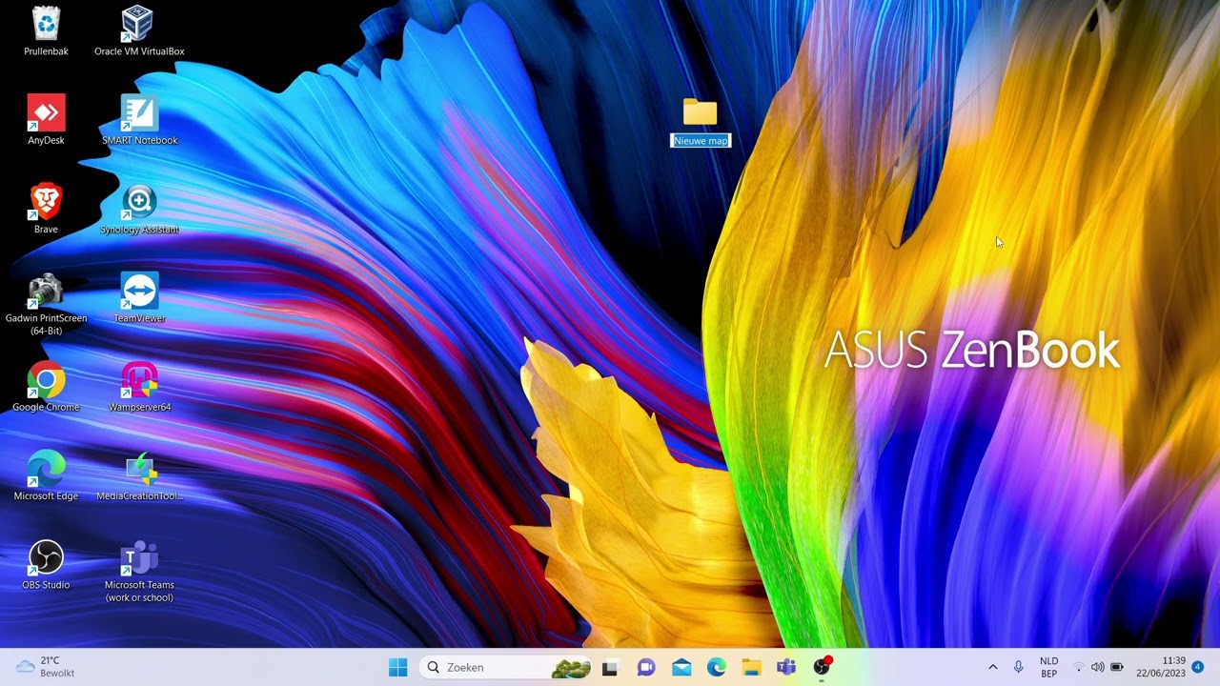Click the Nieuwe map name edit field

[x=701, y=141]
